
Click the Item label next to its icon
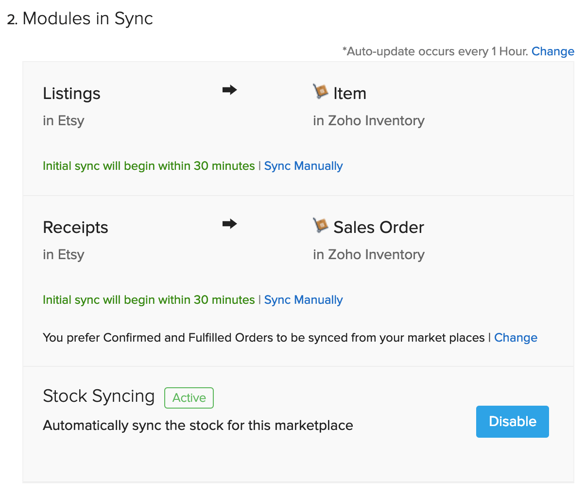[x=350, y=93]
